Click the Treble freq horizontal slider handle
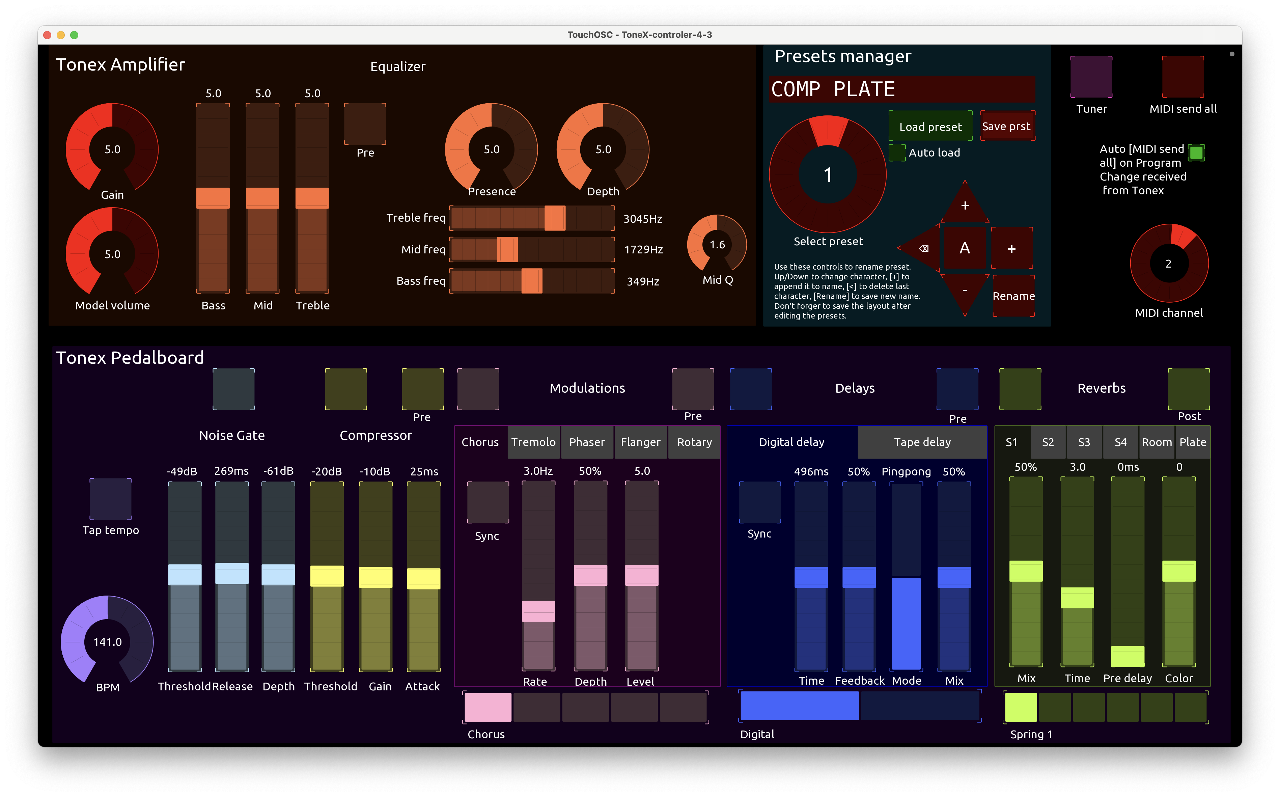The width and height of the screenshot is (1280, 797). click(554, 218)
